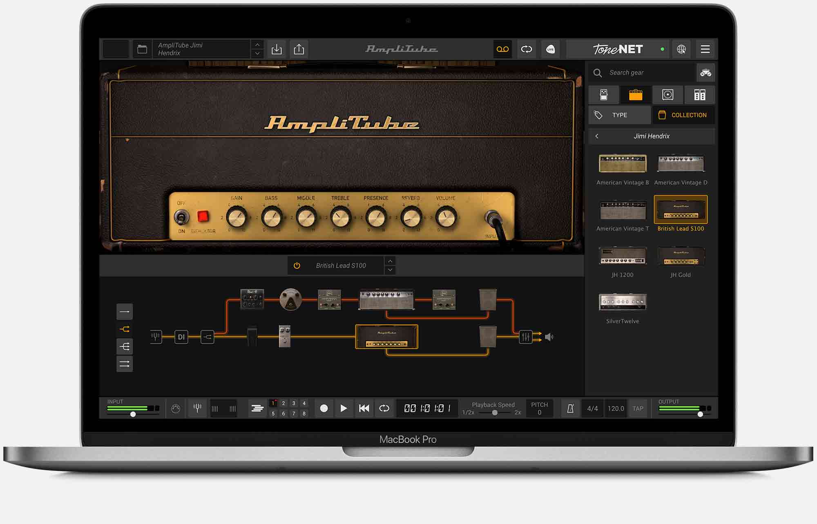The width and height of the screenshot is (817, 524).
Task: Switch to next amp model arrow
Action: (390, 270)
